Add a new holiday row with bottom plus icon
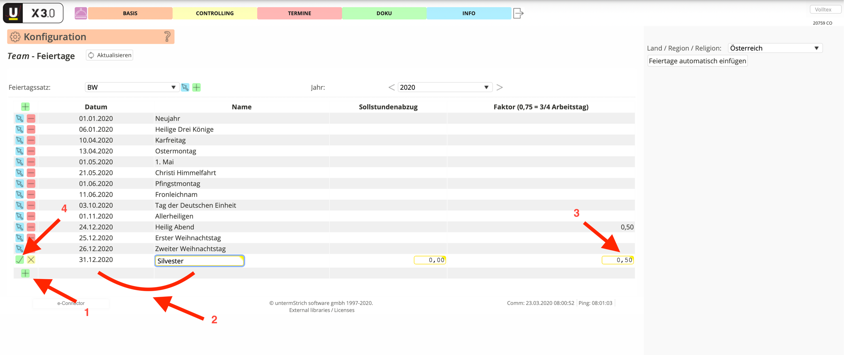845x355 pixels. tap(25, 273)
